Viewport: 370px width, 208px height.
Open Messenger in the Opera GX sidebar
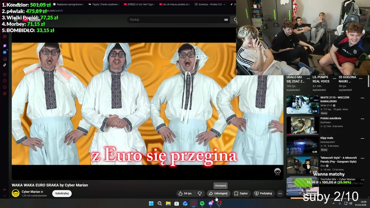click(x=5, y=52)
